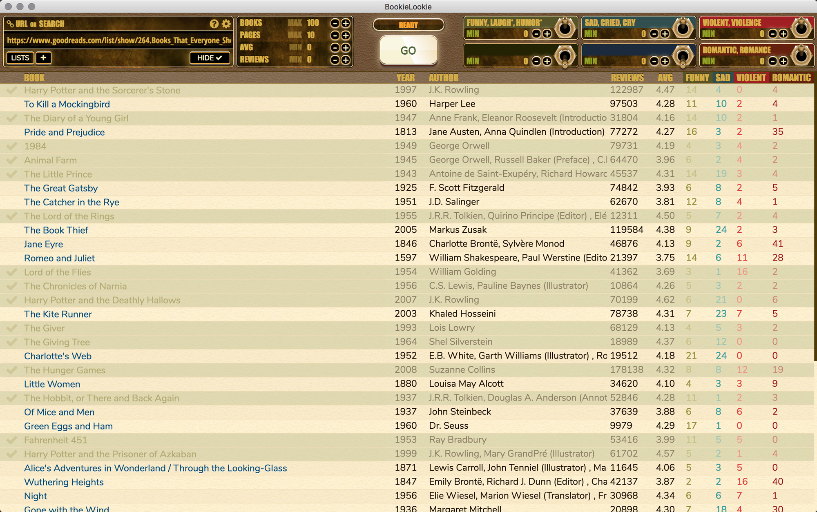Click the BOOKS max value 100 field
817x512 pixels.
coord(313,23)
